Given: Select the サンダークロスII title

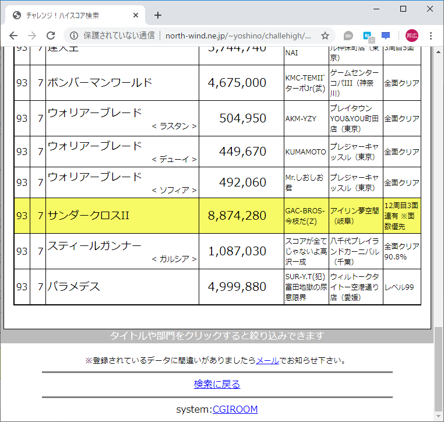Looking at the screenshot, I should pyautogui.click(x=88, y=216).
